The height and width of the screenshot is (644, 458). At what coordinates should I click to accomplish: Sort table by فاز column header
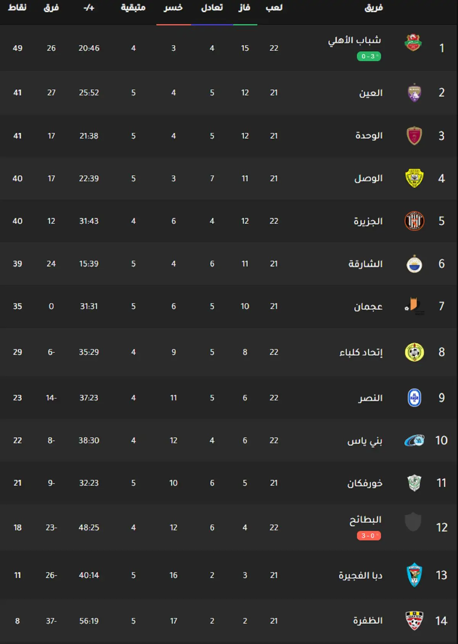[x=244, y=8]
